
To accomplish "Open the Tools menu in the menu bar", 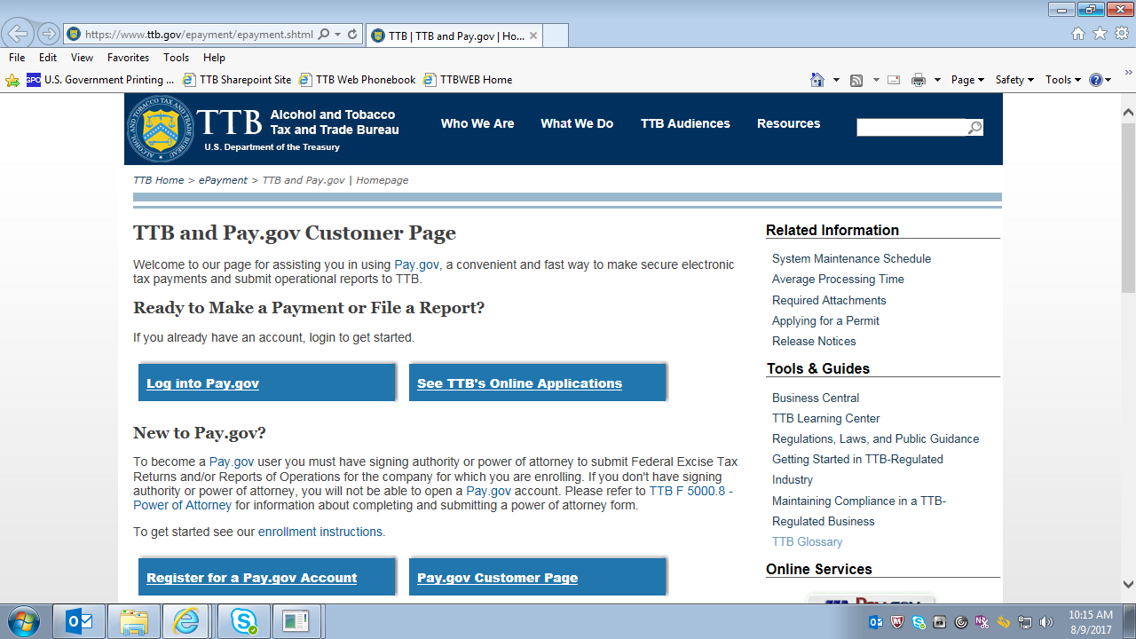I will (x=177, y=58).
